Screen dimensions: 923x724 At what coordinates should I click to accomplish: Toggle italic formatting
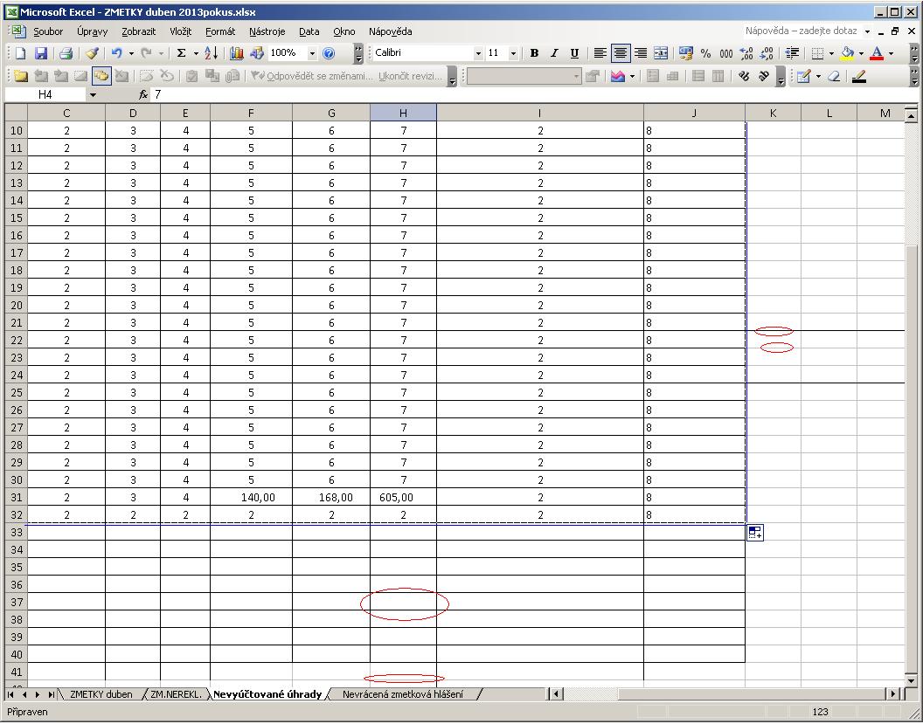coord(554,53)
